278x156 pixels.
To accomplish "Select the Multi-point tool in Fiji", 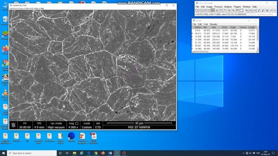I will (x=221, y=10).
